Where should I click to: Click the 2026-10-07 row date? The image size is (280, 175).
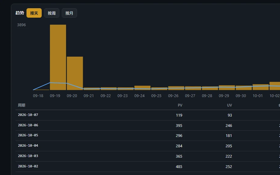point(28,115)
